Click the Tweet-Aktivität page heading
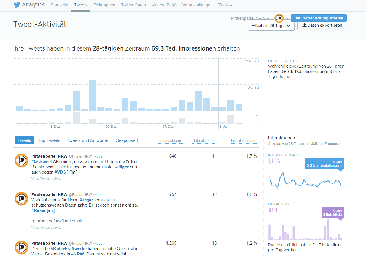 40,24
